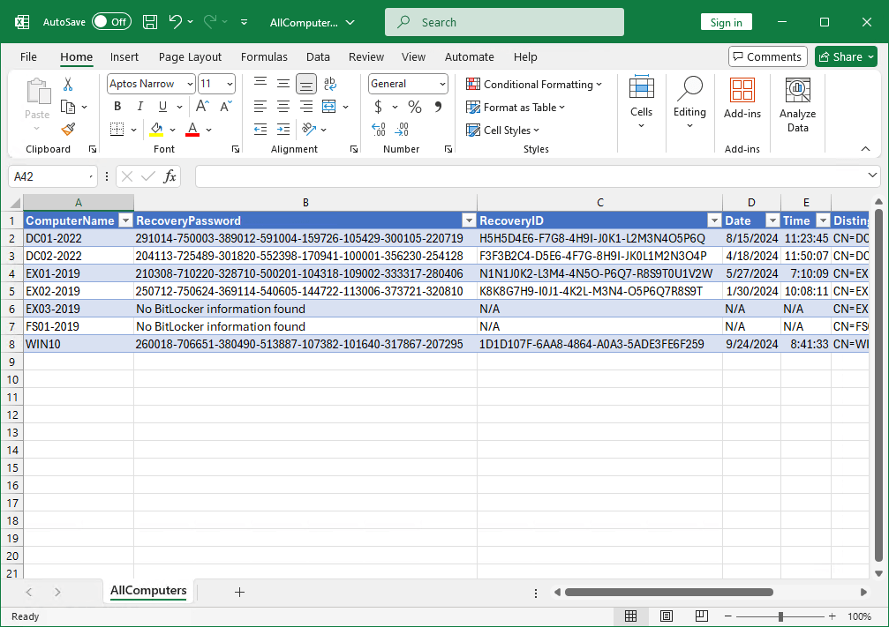This screenshot has height=627, width=889.
Task: Click the Format Painter brush icon
Action: [x=68, y=129]
